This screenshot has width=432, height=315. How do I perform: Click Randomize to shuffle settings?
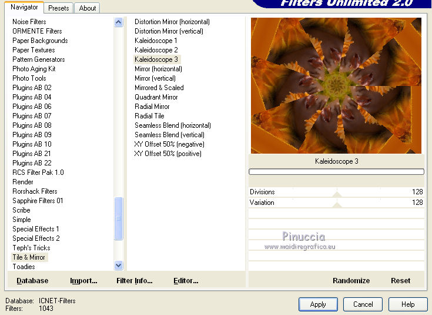click(x=351, y=280)
